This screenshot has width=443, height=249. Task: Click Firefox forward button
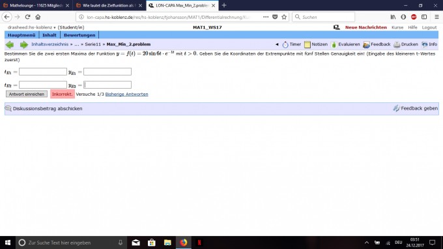pos(17,17)
